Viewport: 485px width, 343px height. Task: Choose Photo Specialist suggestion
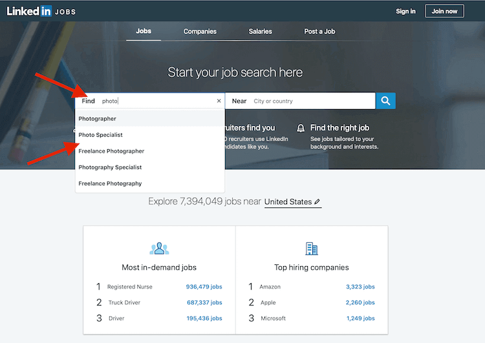(101, 135)
